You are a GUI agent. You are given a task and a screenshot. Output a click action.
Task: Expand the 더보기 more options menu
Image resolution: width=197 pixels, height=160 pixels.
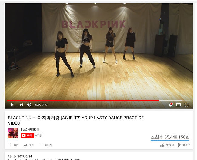click(x=45, y=145)
